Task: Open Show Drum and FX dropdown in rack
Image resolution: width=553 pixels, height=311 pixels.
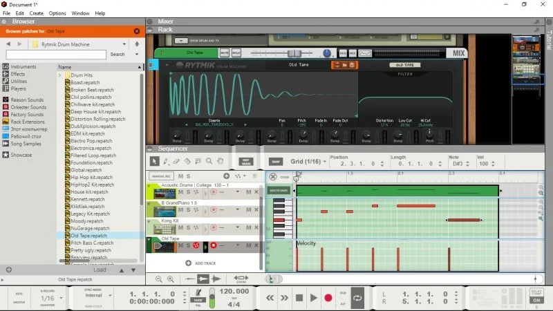Action: coord(181,41)
